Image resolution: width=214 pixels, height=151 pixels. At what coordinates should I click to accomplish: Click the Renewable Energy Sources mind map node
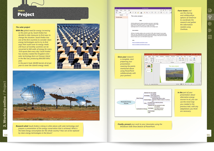pos(126,103)
